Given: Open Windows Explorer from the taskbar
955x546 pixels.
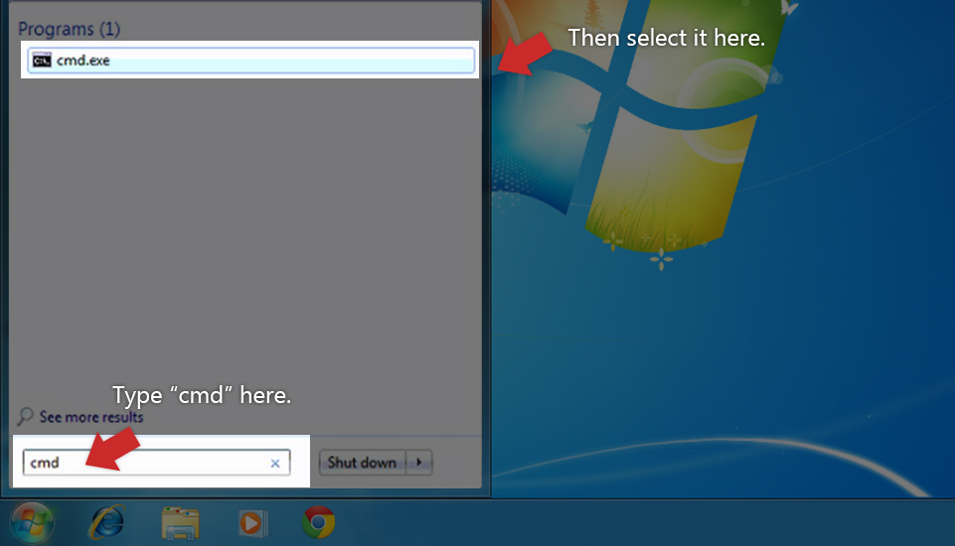Looking at the screenshot, I should (x=180, y=523).
